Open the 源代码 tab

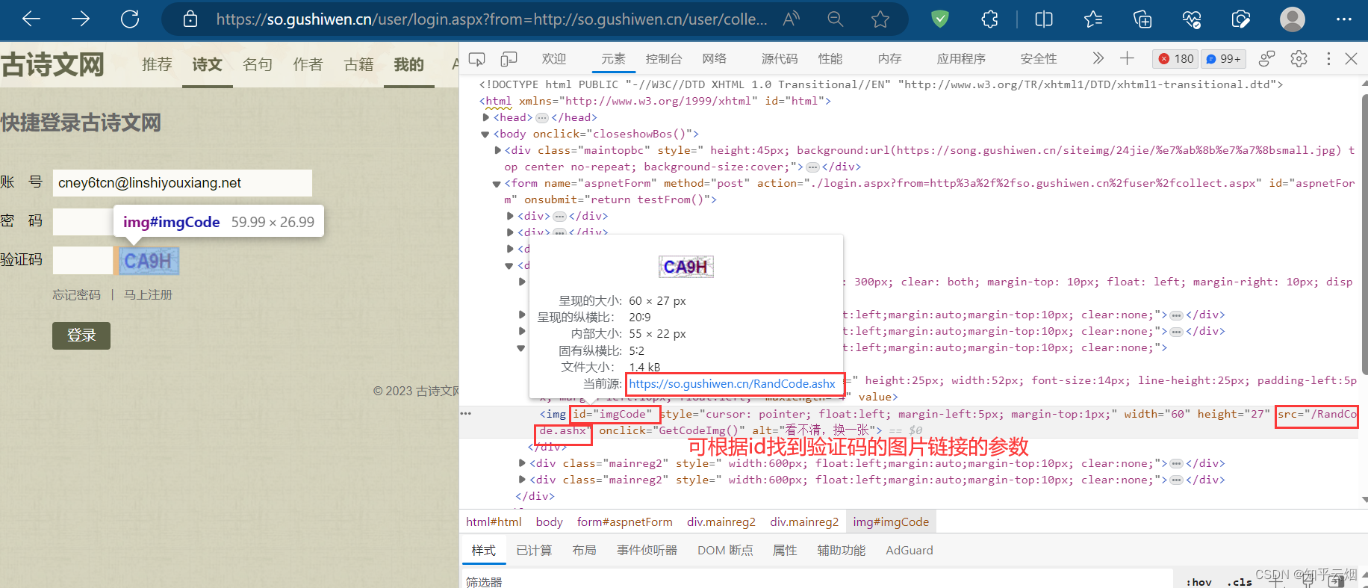[x=780, y=59]
